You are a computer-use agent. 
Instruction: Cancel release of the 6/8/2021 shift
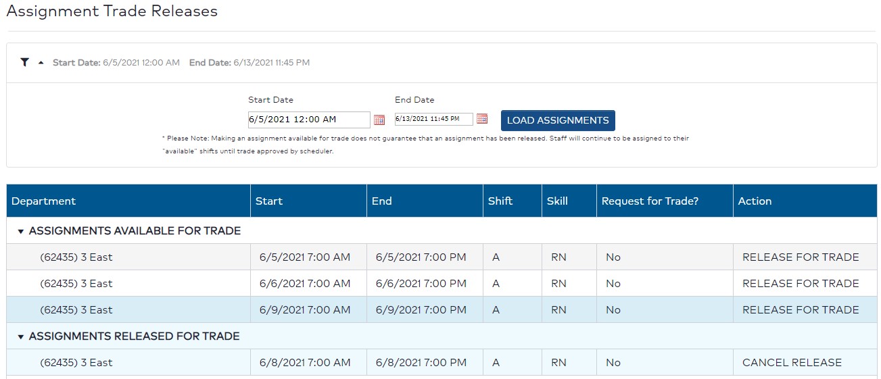[x=792, y=363]
